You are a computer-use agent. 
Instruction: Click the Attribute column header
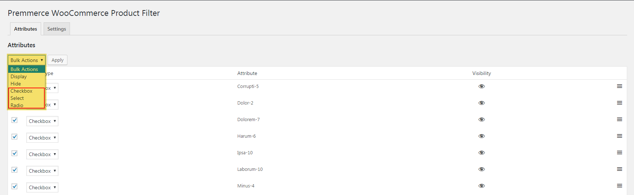tap(247, 73)
